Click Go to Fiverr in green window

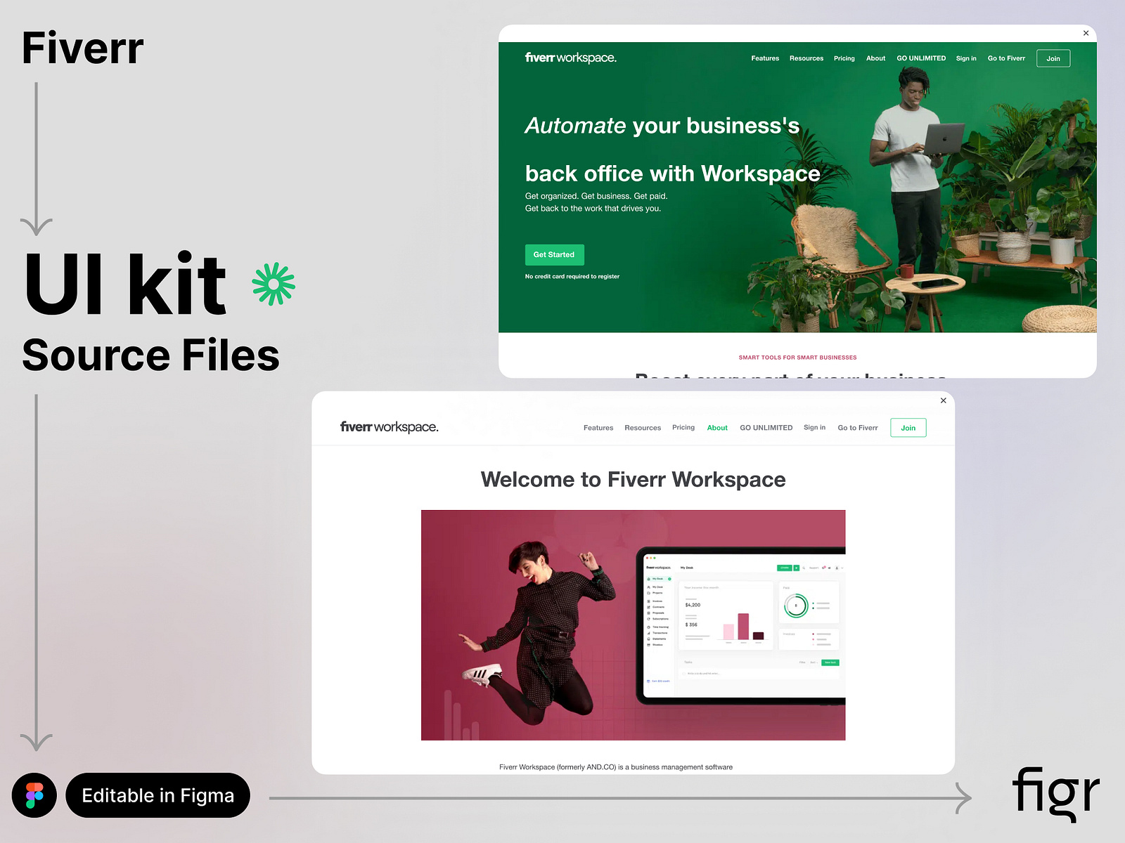click(1006, 58)
